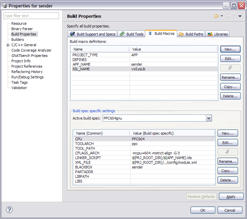247x219 pixels.
Task: Click the Value (Build spec specific) column header
Action: pyautogui.click(x=172, y=133)
